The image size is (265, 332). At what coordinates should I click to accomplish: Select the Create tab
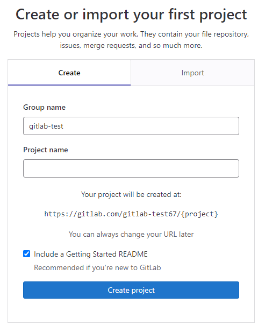(69, 73)
